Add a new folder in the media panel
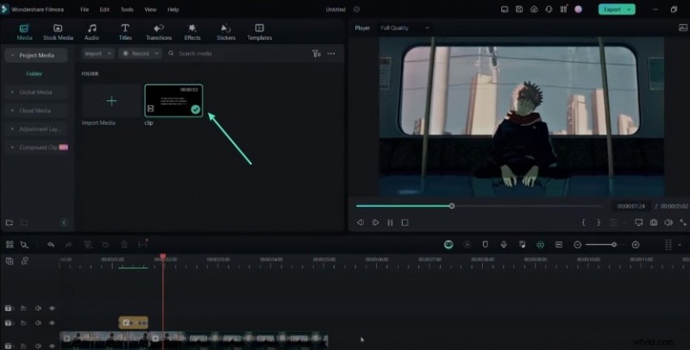Image resolution: width=690 pixels, height=350 pixels. (9, 222)
